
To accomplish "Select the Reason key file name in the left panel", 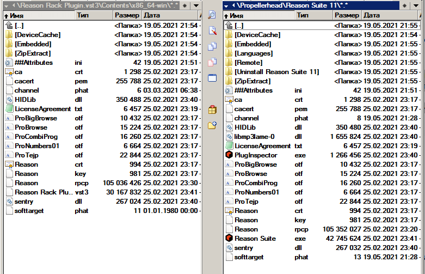I will point(26,174).
